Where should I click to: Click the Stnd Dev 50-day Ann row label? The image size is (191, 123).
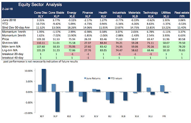[16, 27]
